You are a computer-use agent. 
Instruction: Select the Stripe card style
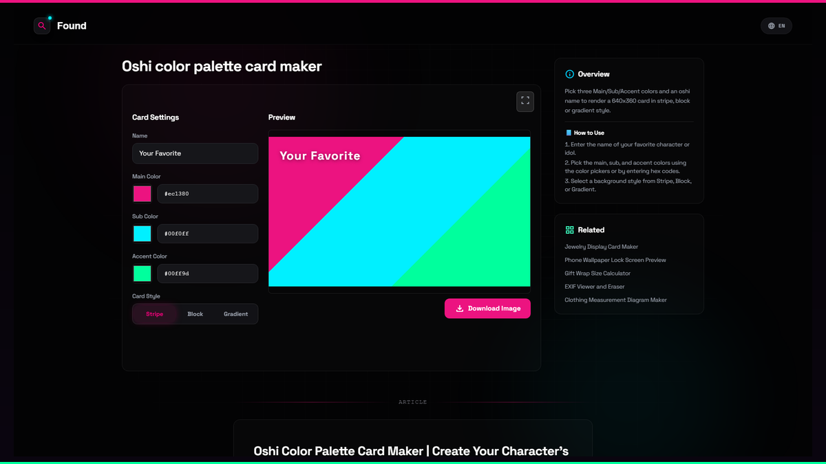click(x=155, y=314)
